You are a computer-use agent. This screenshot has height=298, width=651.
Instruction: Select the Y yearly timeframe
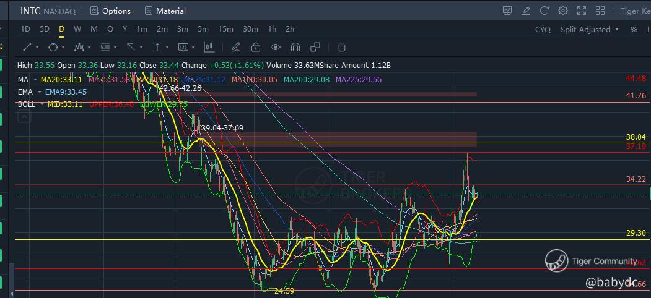[x=125, y=29]
